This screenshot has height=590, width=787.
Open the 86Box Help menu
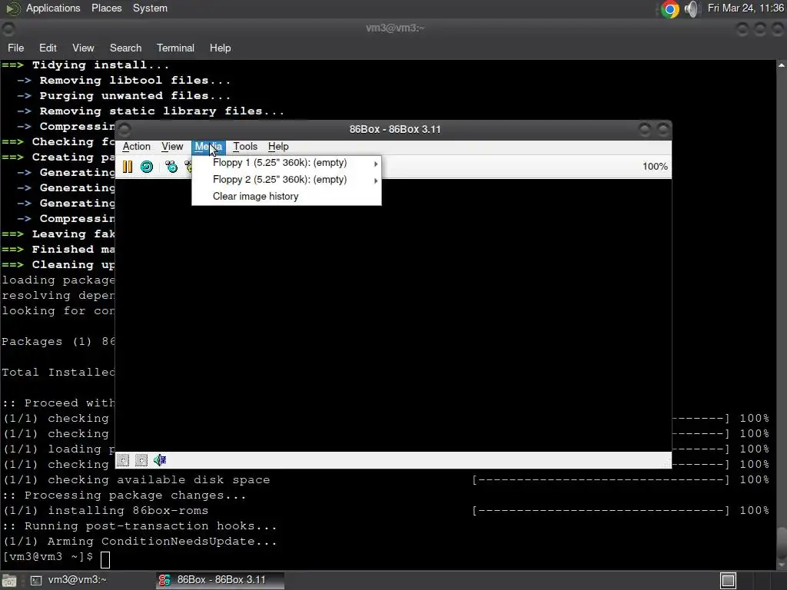278,147
